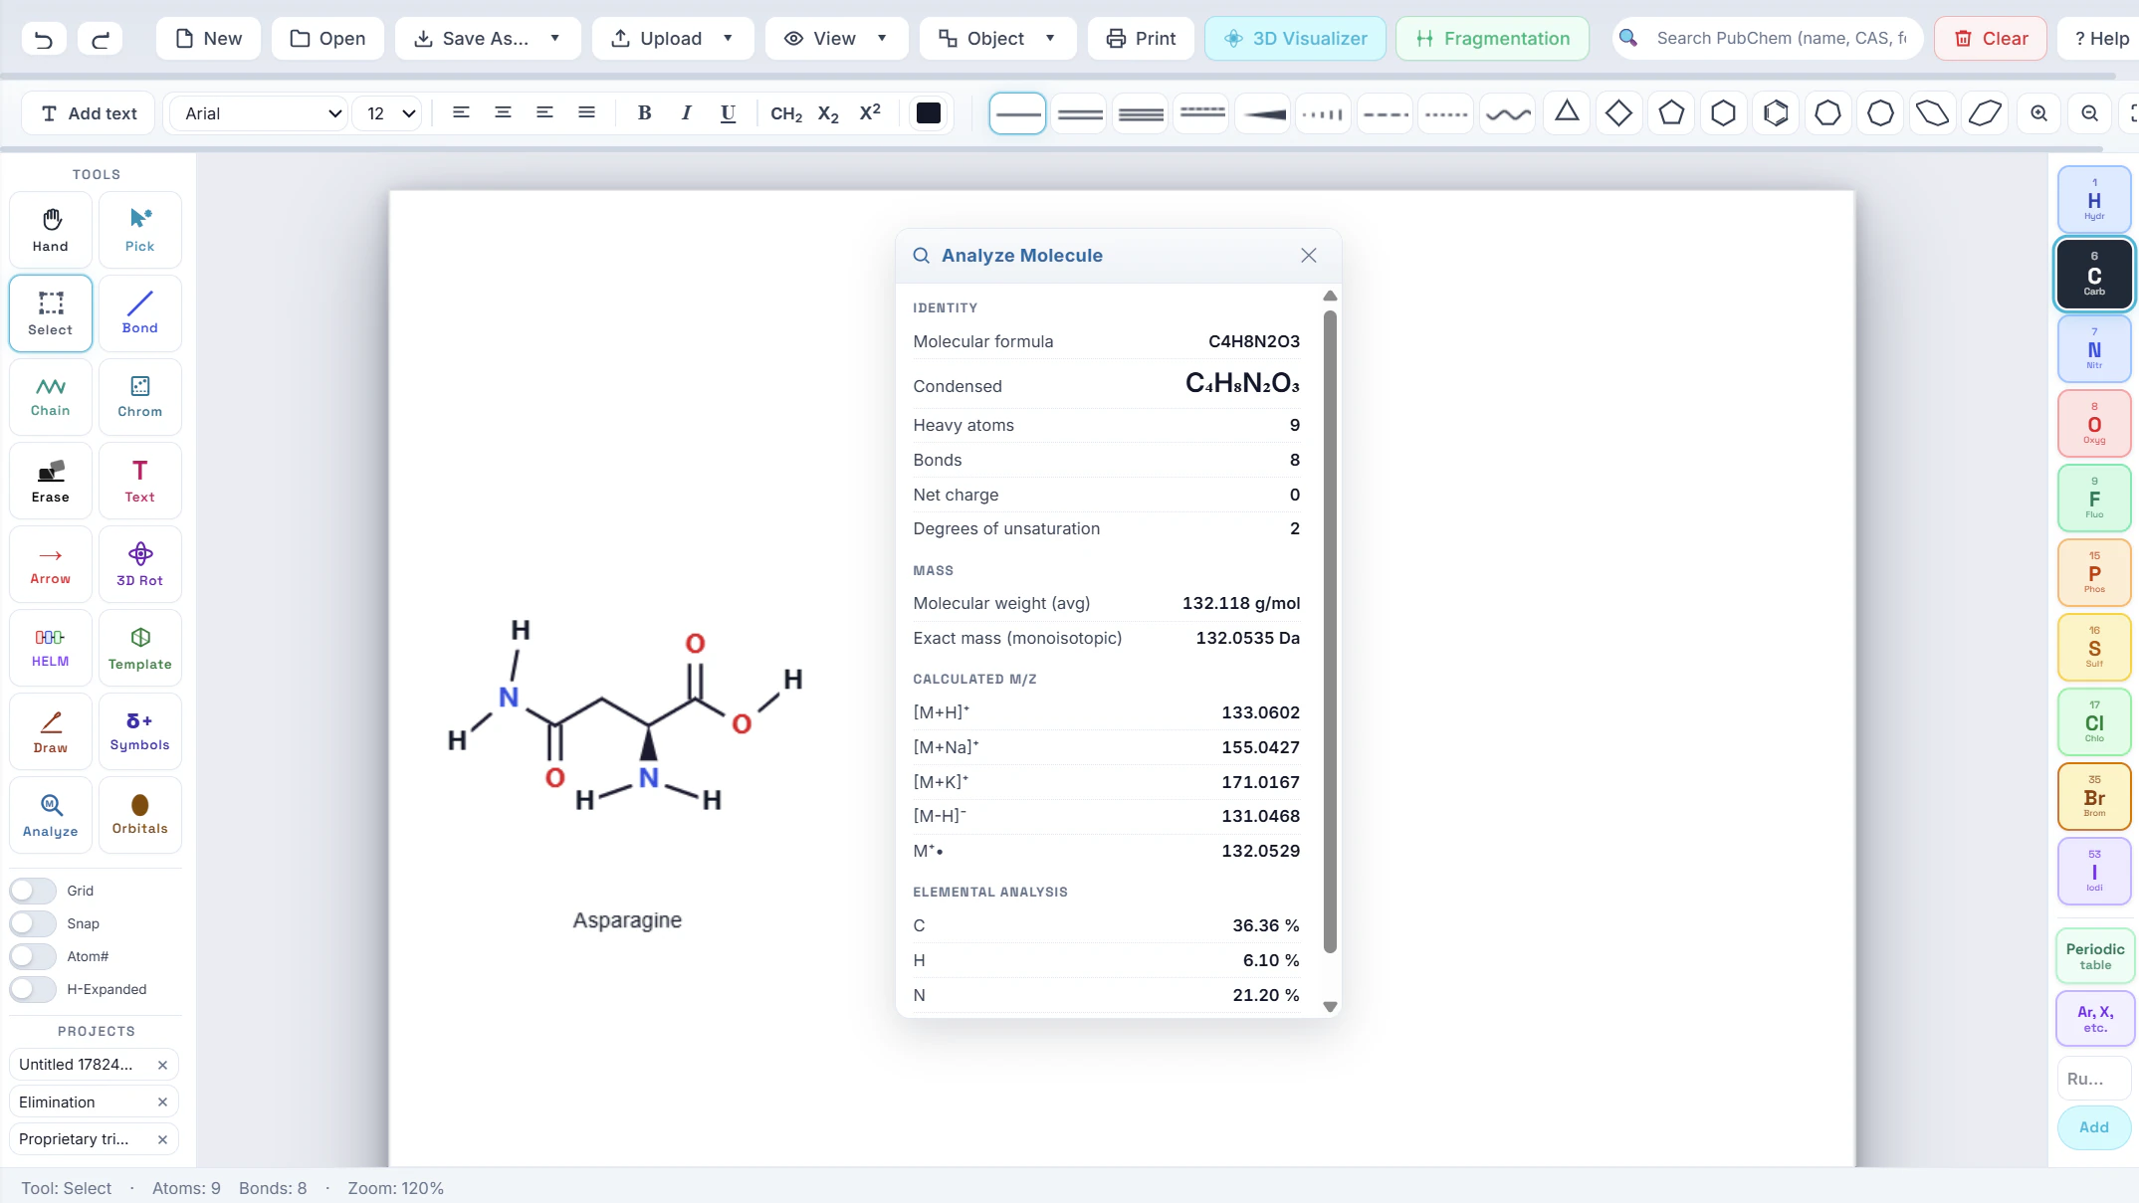Select the Draw tool
The height and width of the screenshot is (1203, 2139).
click(x=51, y=731)
